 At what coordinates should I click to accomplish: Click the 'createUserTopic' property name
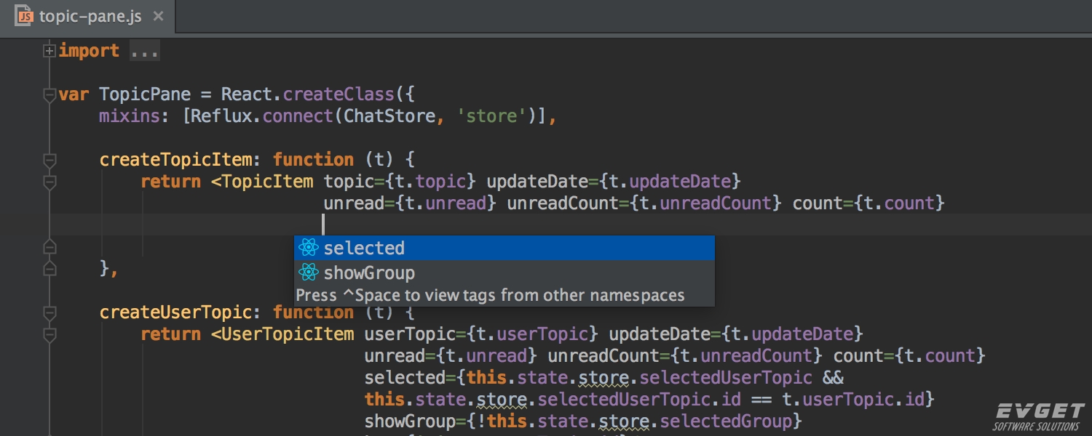pos(175,312)
